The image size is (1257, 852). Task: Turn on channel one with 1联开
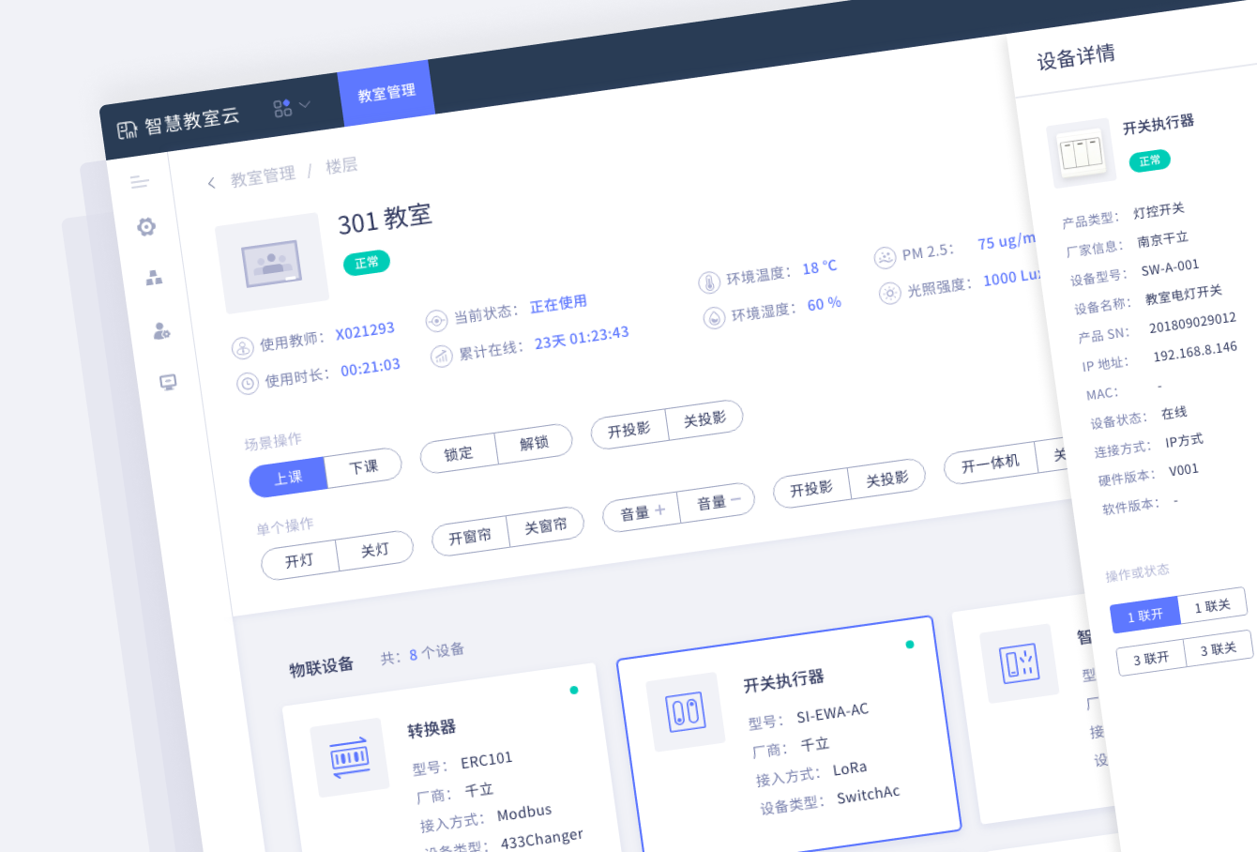(1146, 616)
